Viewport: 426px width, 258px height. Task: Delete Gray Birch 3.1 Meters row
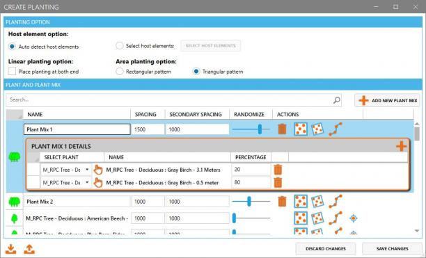click(278, 170)
